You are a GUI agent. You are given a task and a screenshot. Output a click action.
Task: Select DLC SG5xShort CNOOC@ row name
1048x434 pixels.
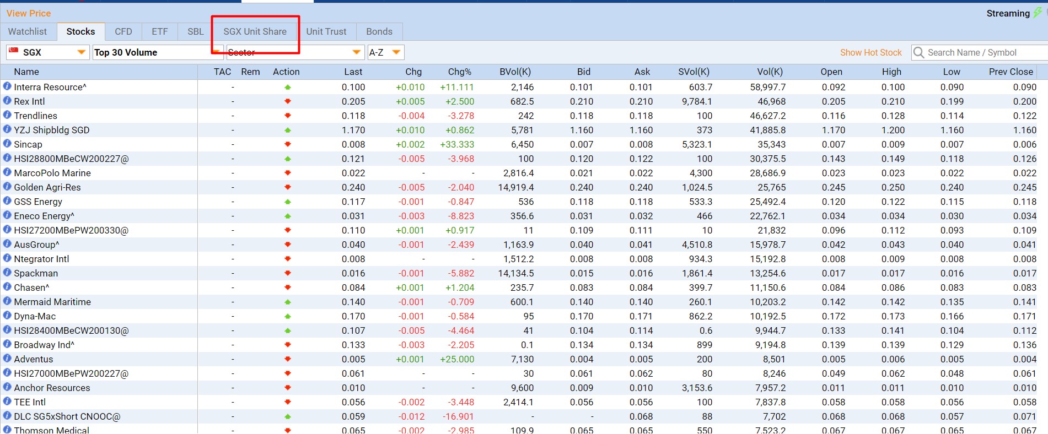coord(67,416)
